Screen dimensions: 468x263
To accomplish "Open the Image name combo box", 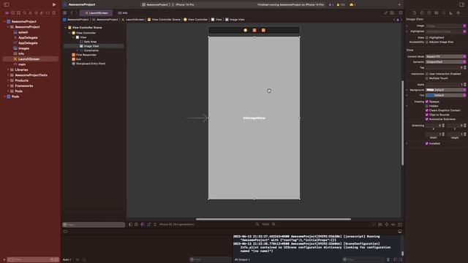I will click(x=445, y=26).
